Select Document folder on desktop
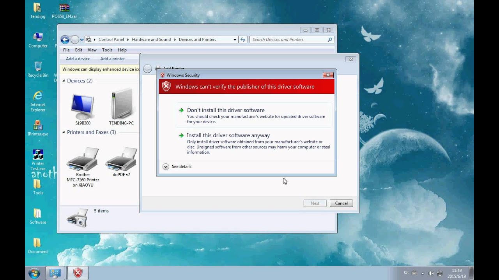This screenshot has height=280, width=499. 38,246
